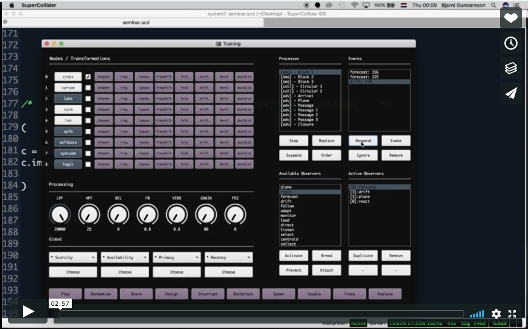The width and height of the screenshot is (528, 329).
Task: Select 'follow' in Available Observers
Action: point(310,206)
